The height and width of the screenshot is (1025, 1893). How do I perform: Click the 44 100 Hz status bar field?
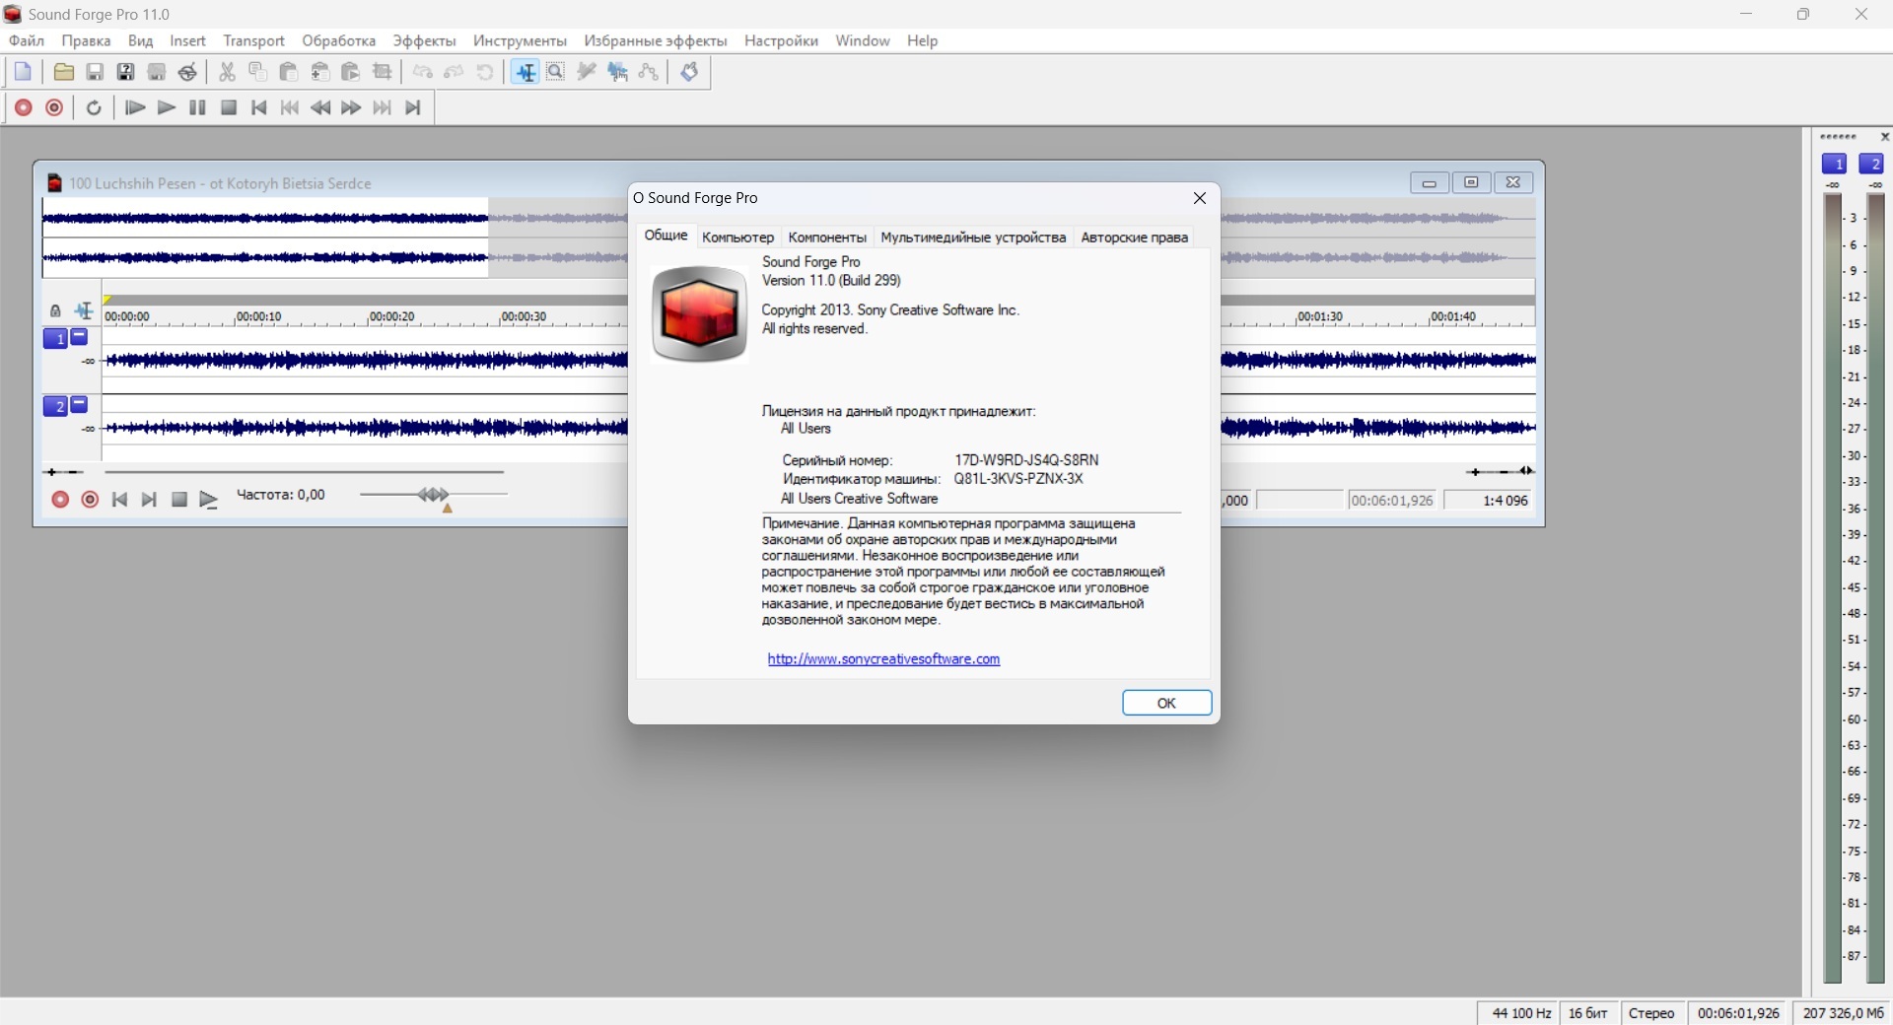1519,1013
